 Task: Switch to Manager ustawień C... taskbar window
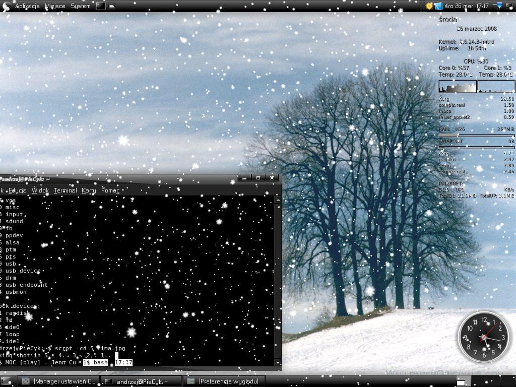click(58, 381)
